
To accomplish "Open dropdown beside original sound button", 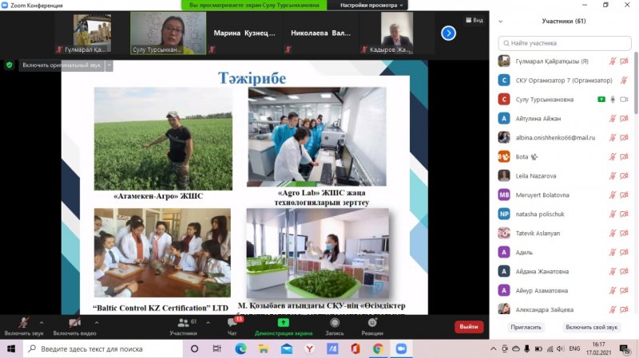I will pyautogui.click(x=109, y=65).
